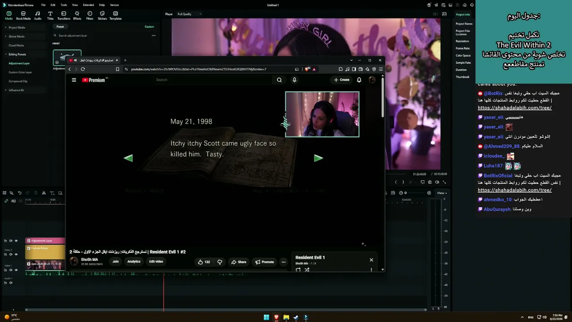572x322 pixels.
Task: Open search adjustment layer more options
Action: (x=153, y=35)
